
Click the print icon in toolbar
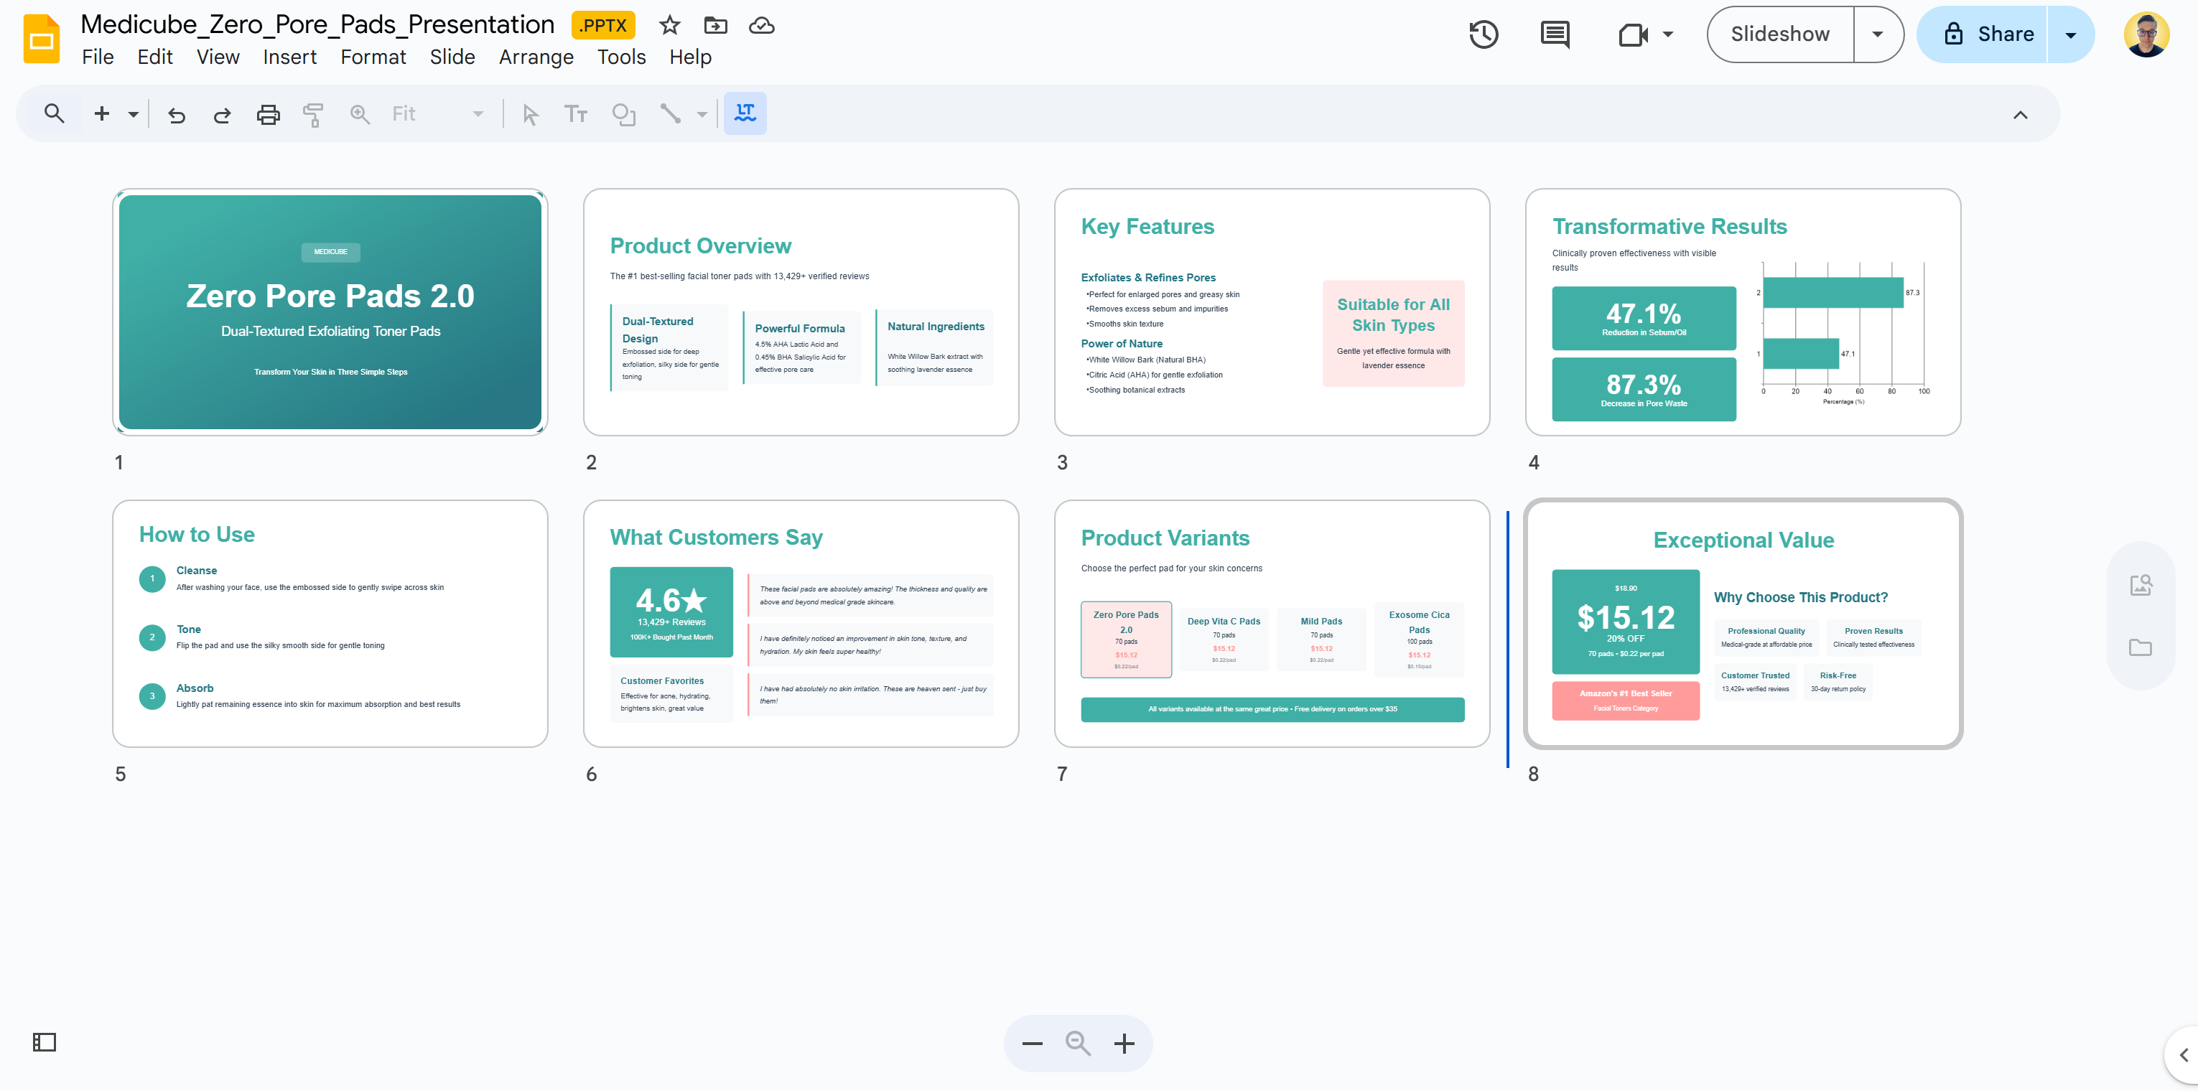(x=268, y=114)
